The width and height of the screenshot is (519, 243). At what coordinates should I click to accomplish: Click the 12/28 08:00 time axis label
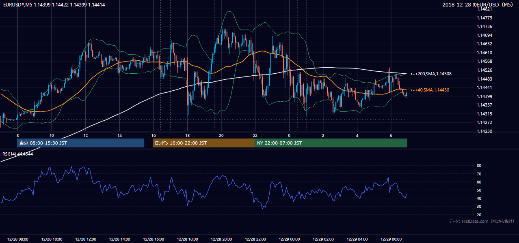tap(18, 239)
